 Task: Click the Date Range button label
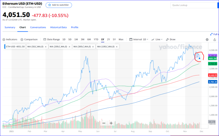54,39
